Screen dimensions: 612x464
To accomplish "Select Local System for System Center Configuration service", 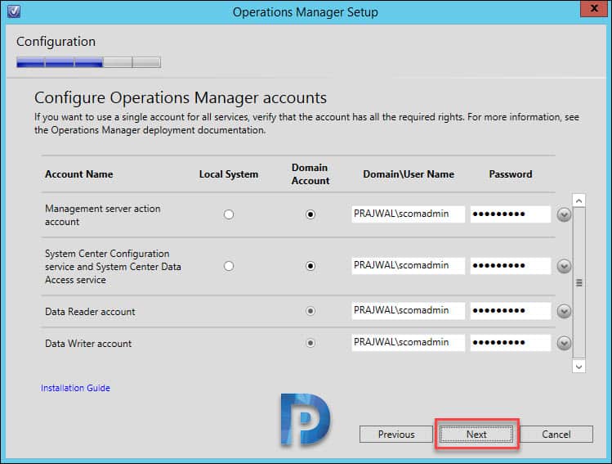I will click(x=229, y=266).
